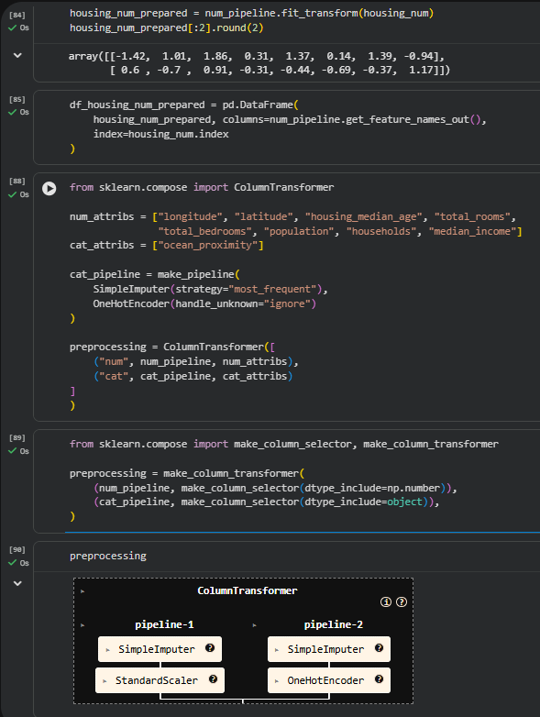Click execution count [84]
Screen dimensions: 540x717
pos(17,15)
